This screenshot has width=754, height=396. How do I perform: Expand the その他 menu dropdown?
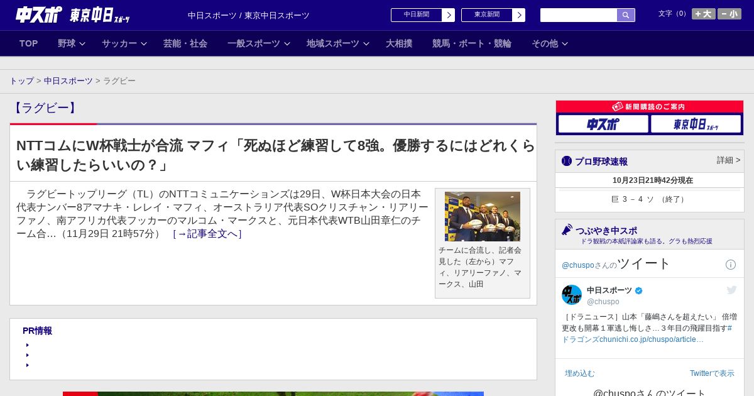pos(550,43)
